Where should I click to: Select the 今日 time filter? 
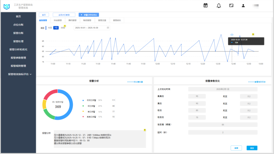tap(49, 28)
